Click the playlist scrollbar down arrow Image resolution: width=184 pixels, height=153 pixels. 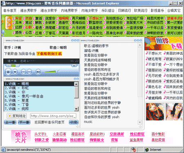(76, 109)
